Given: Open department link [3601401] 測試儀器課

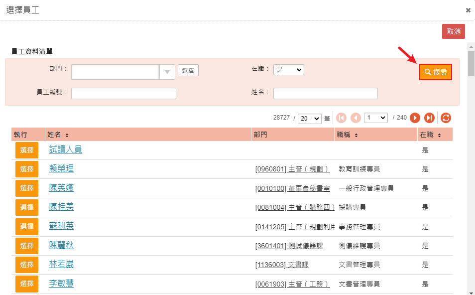Looking at the screenshot, I should [x=289, y=246].
